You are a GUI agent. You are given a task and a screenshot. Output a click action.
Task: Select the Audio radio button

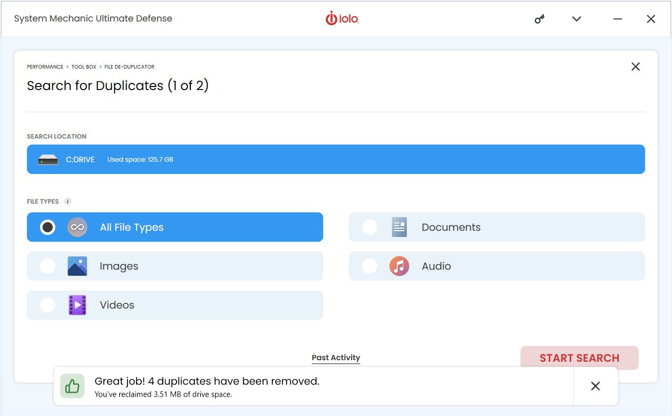[x=370, y=266]
